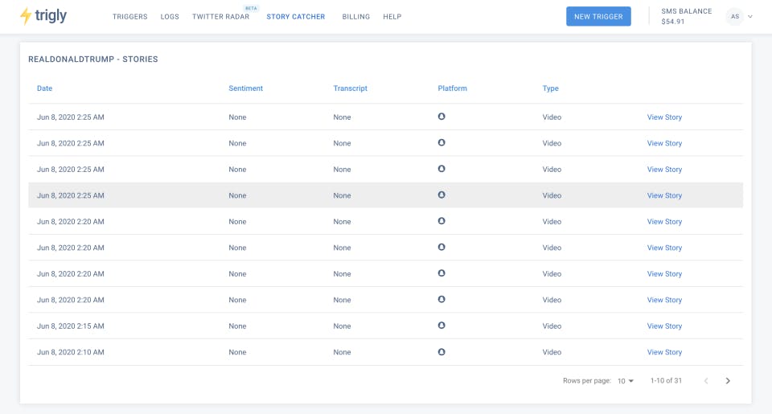This screenshot has width=772, height=414.
Task: Click the previous page arrow
Action: tap(706, 380)
